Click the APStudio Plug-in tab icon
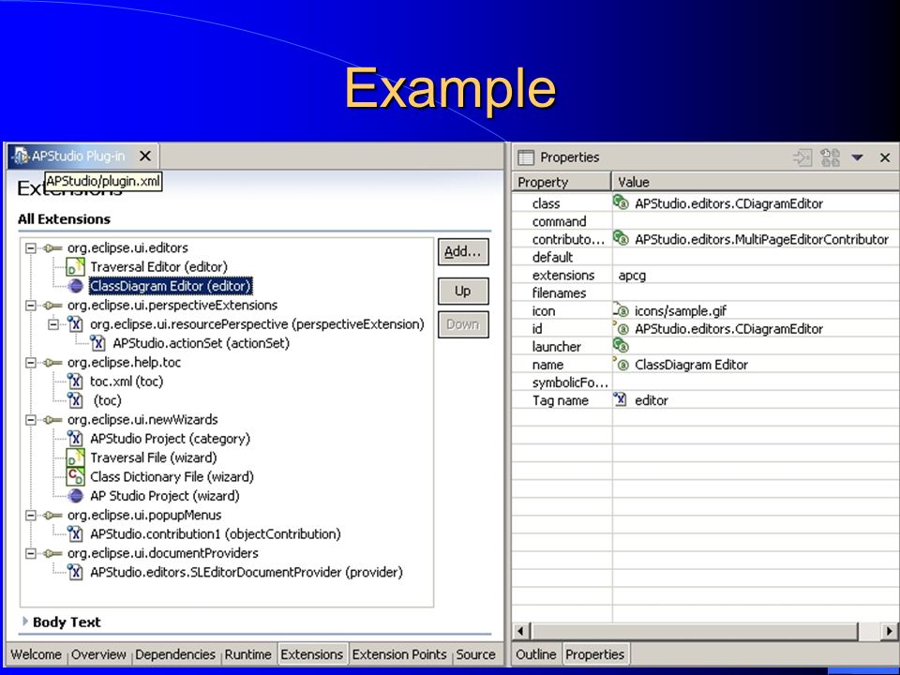 21,156
